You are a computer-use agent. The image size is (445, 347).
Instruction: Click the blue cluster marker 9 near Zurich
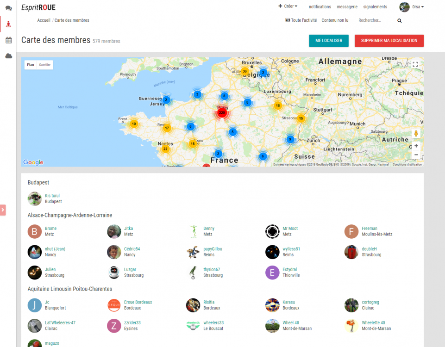pos(290,139)
